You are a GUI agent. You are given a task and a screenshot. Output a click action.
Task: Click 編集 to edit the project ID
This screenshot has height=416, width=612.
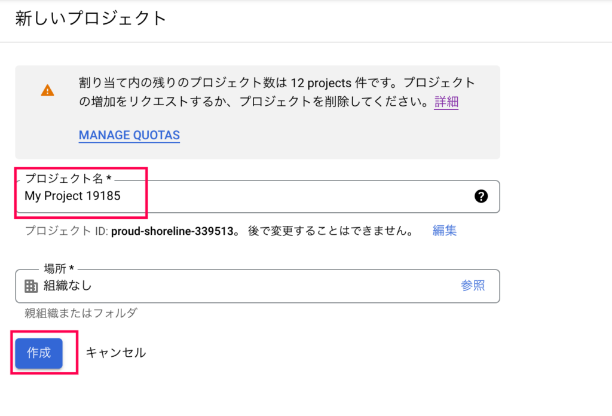pyautogui.click(x=444, y=231)
